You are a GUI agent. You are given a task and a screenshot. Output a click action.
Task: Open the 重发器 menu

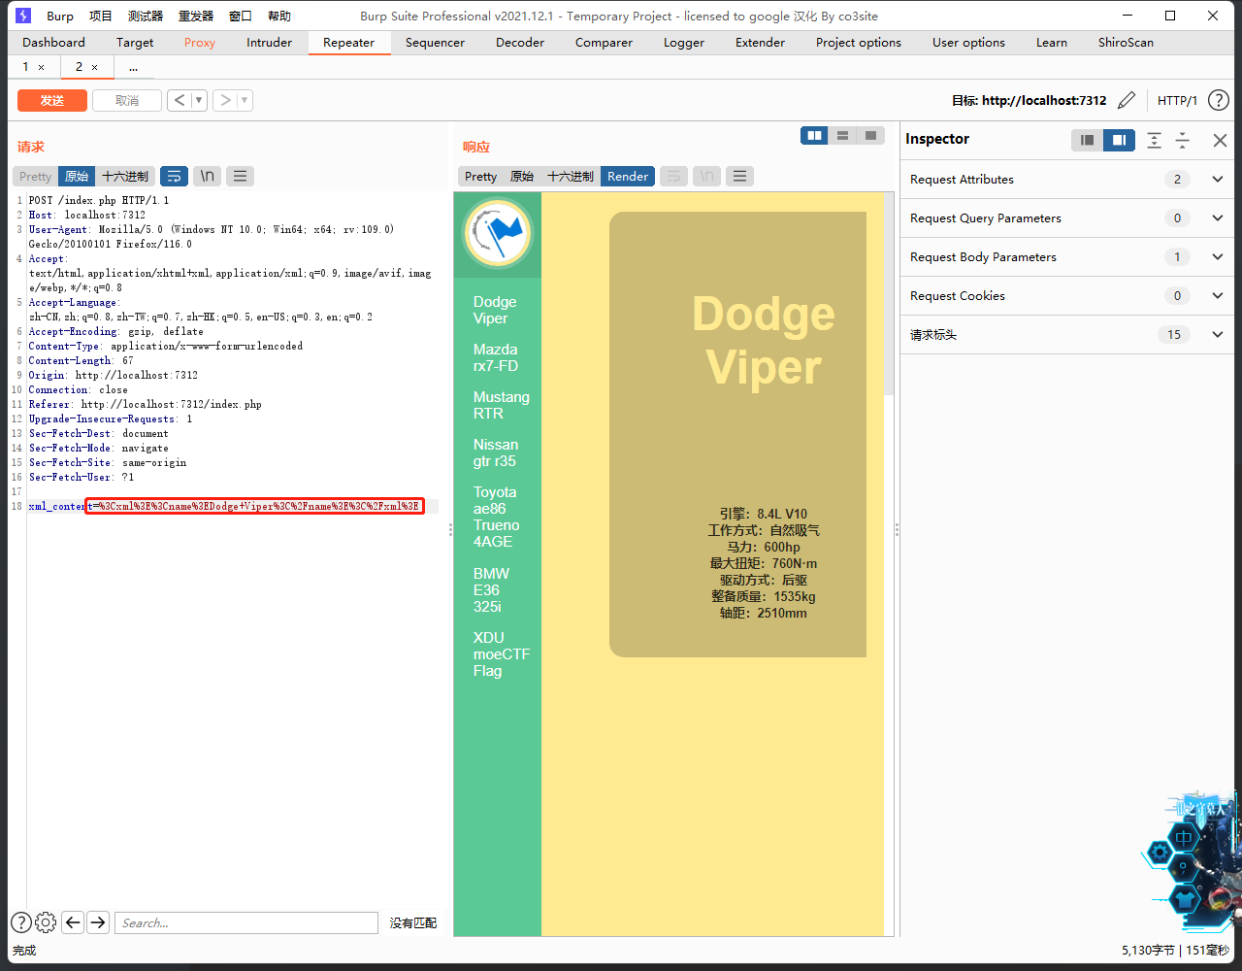tap(196, 16)
